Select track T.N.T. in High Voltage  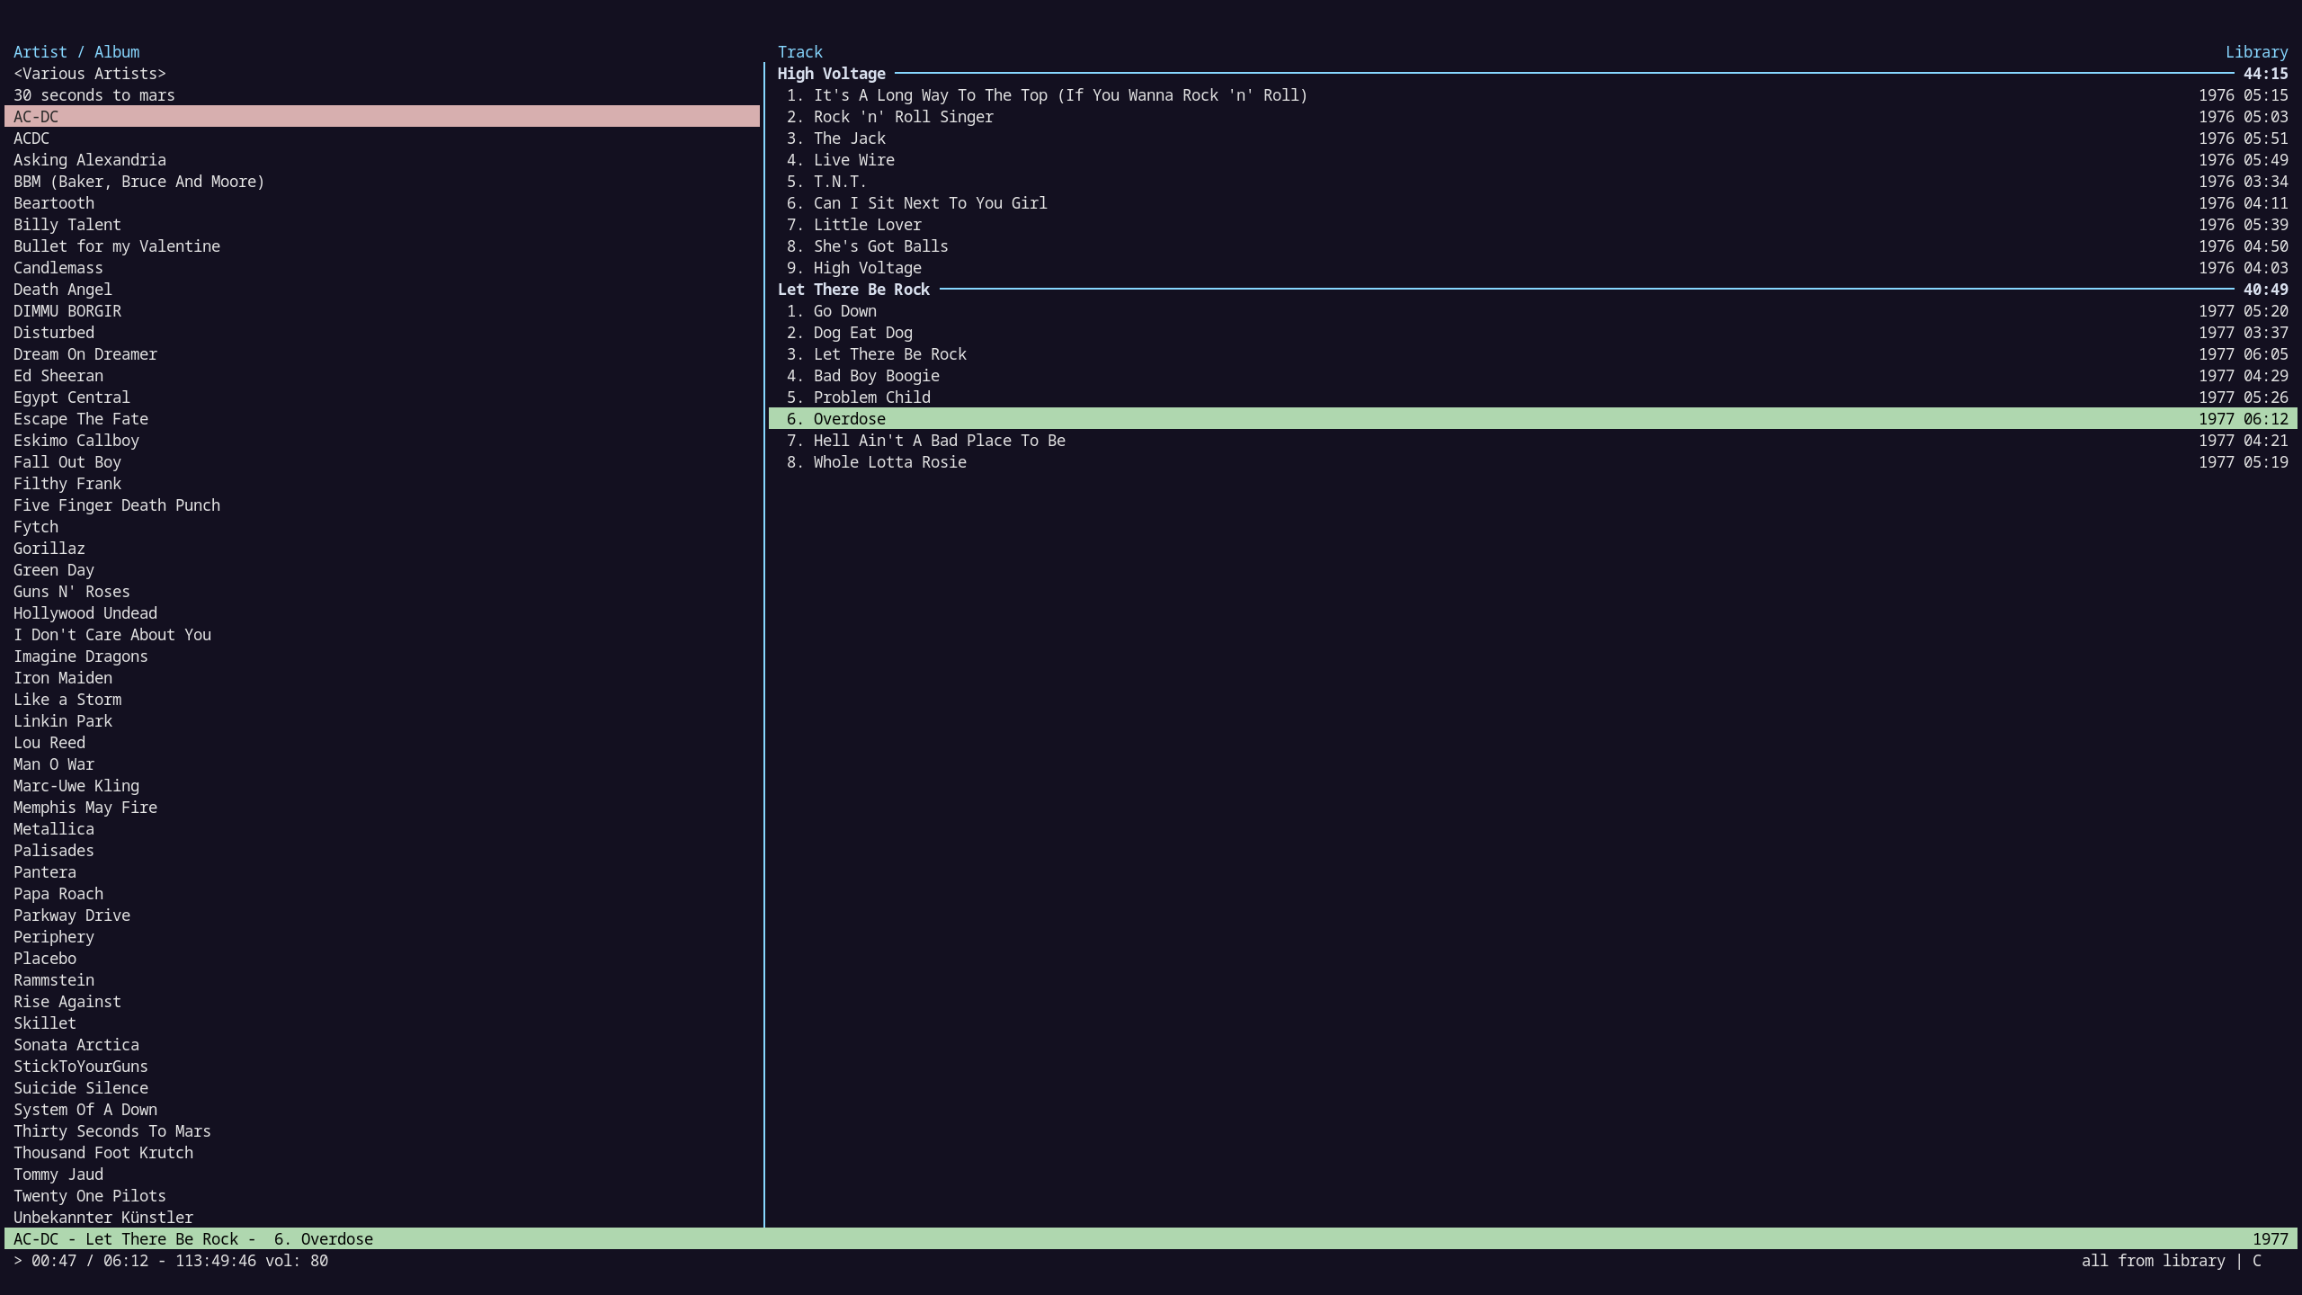coord(839,182)
